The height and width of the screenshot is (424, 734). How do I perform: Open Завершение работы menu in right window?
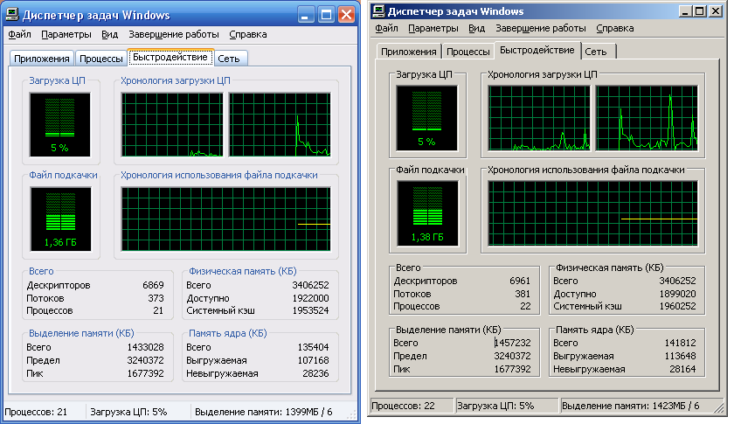coord(541,29)
